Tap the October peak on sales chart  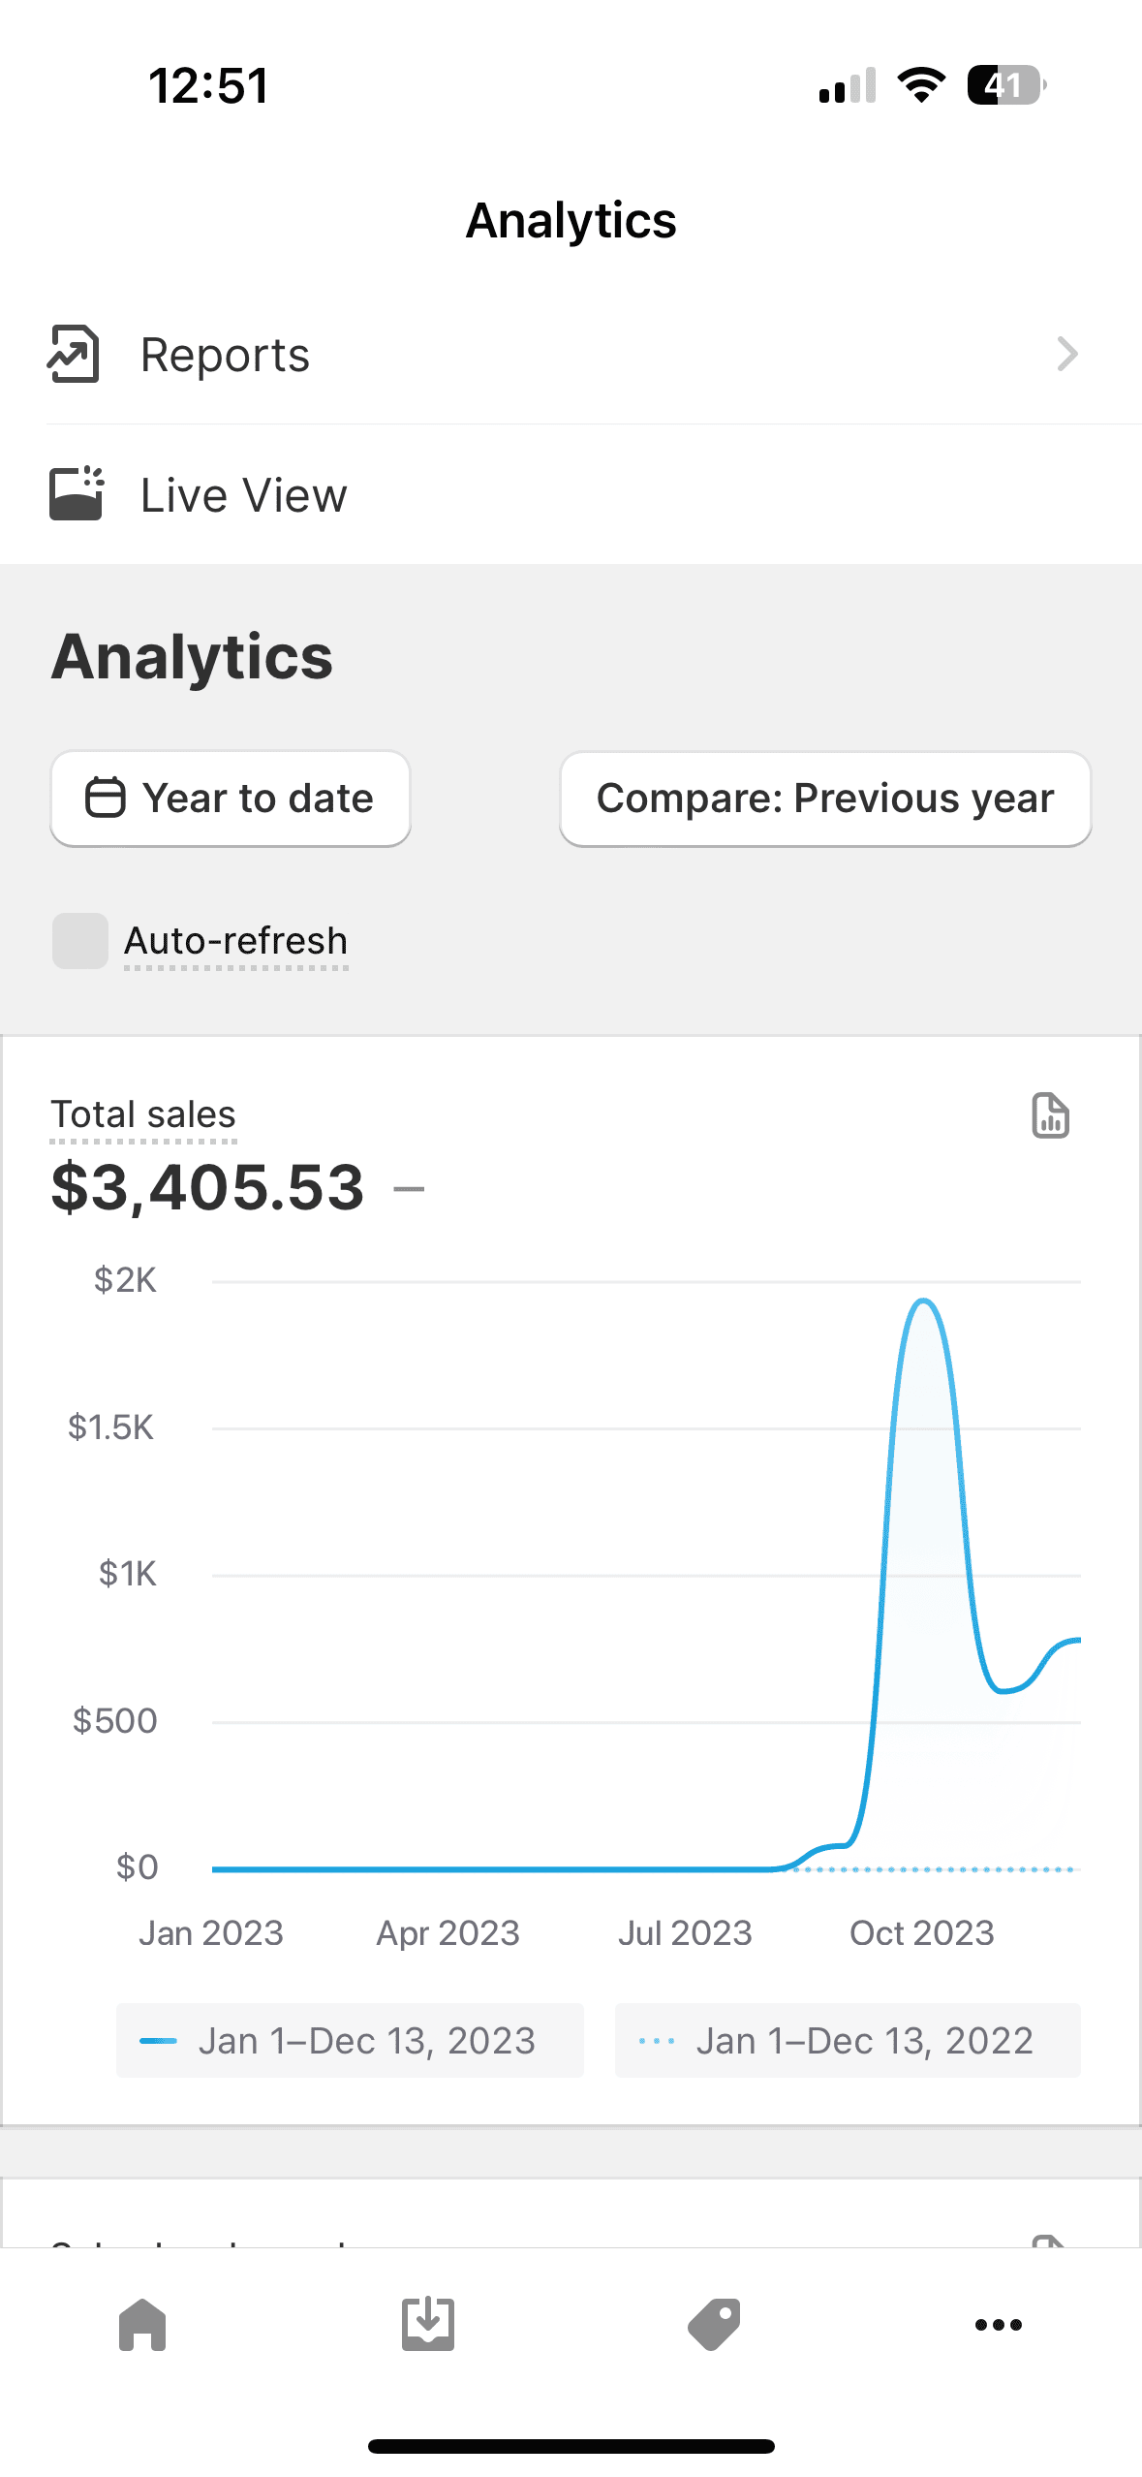click(924, 1303)
